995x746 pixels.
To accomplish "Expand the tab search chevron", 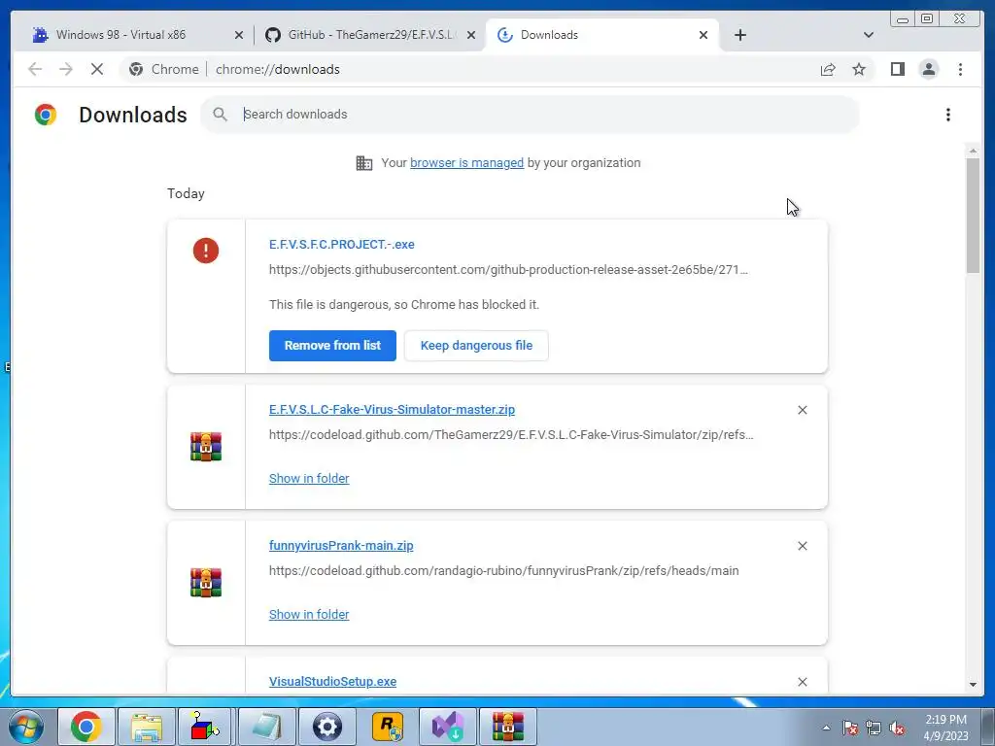I will click(x=868, y=35).
